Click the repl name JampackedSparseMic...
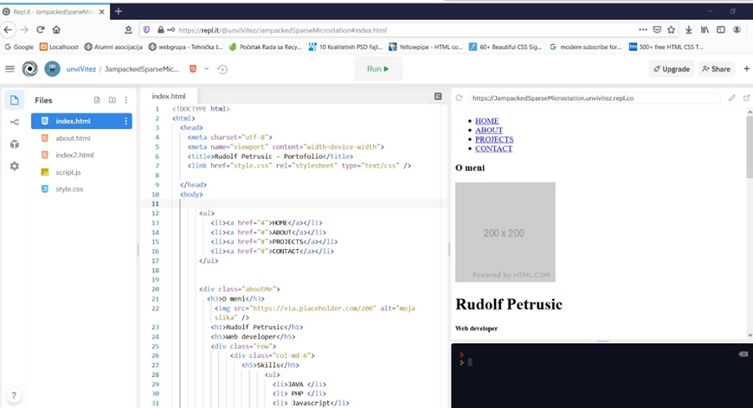Viewport: 753px width, 408px height. tap(142, 69)
